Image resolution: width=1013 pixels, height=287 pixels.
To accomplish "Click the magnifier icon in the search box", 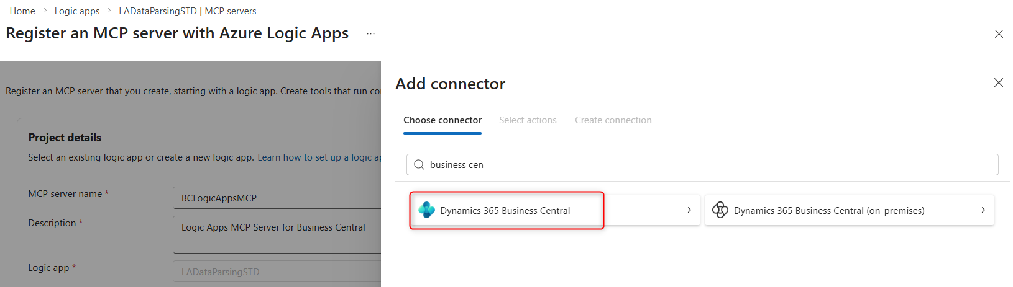I will click(419, 165).
